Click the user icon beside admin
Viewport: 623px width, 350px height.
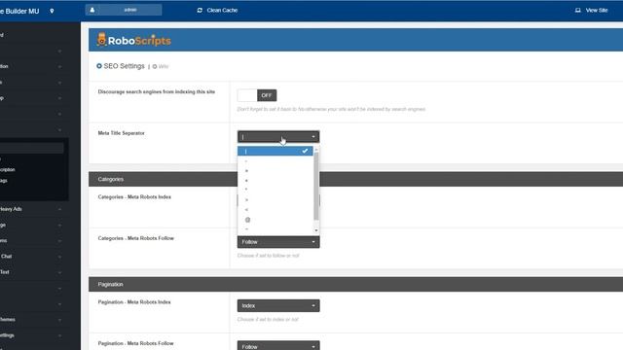point(92,10)
